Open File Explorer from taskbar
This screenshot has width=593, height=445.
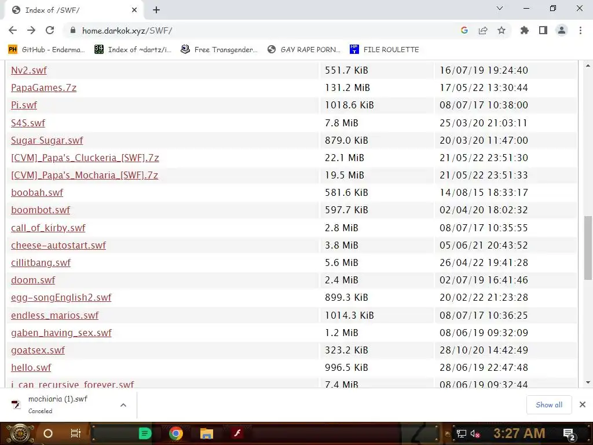[x=207, y=433]
